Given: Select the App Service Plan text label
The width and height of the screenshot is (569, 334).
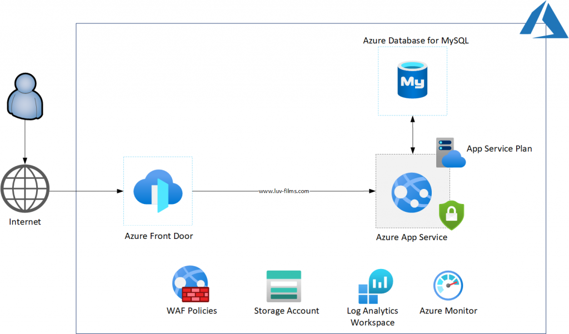Looking at the screenshot, I should pyautogui.click(x=499, y=149).
